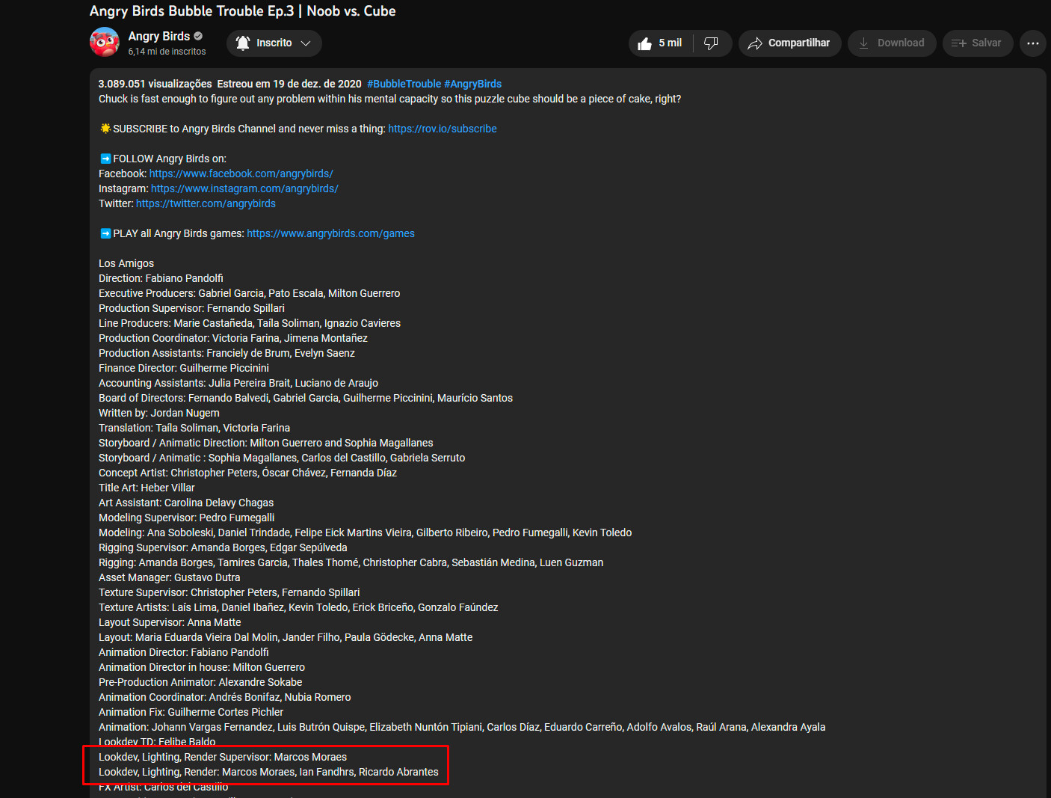Open the Instagram angrybirds link
Screen dimensions: 1051x798
tap(245, 188)
